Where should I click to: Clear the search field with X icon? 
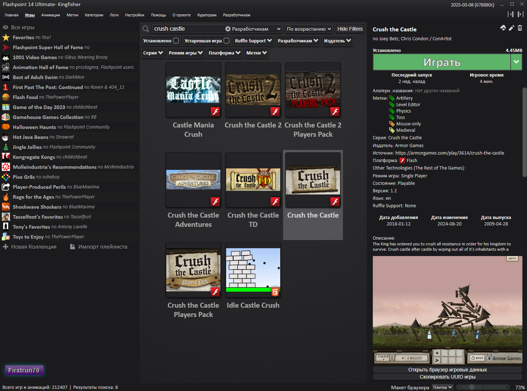[228, 29]
